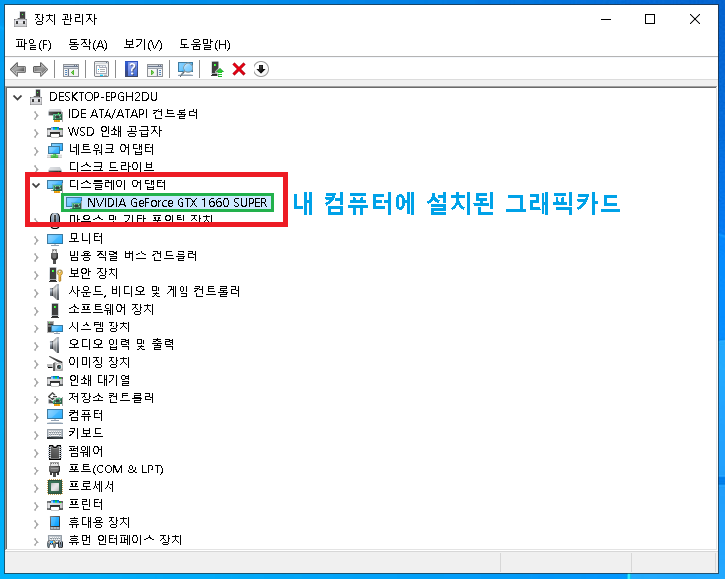Open the 동작(A) menu
Viewport: 725px width, 579px height.
(x=88, y=44)
